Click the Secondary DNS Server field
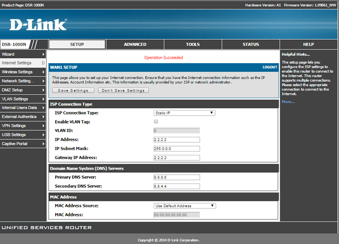The width and height of the screenshot is (339, 244). pyautogui.click(x=176, y=186)
